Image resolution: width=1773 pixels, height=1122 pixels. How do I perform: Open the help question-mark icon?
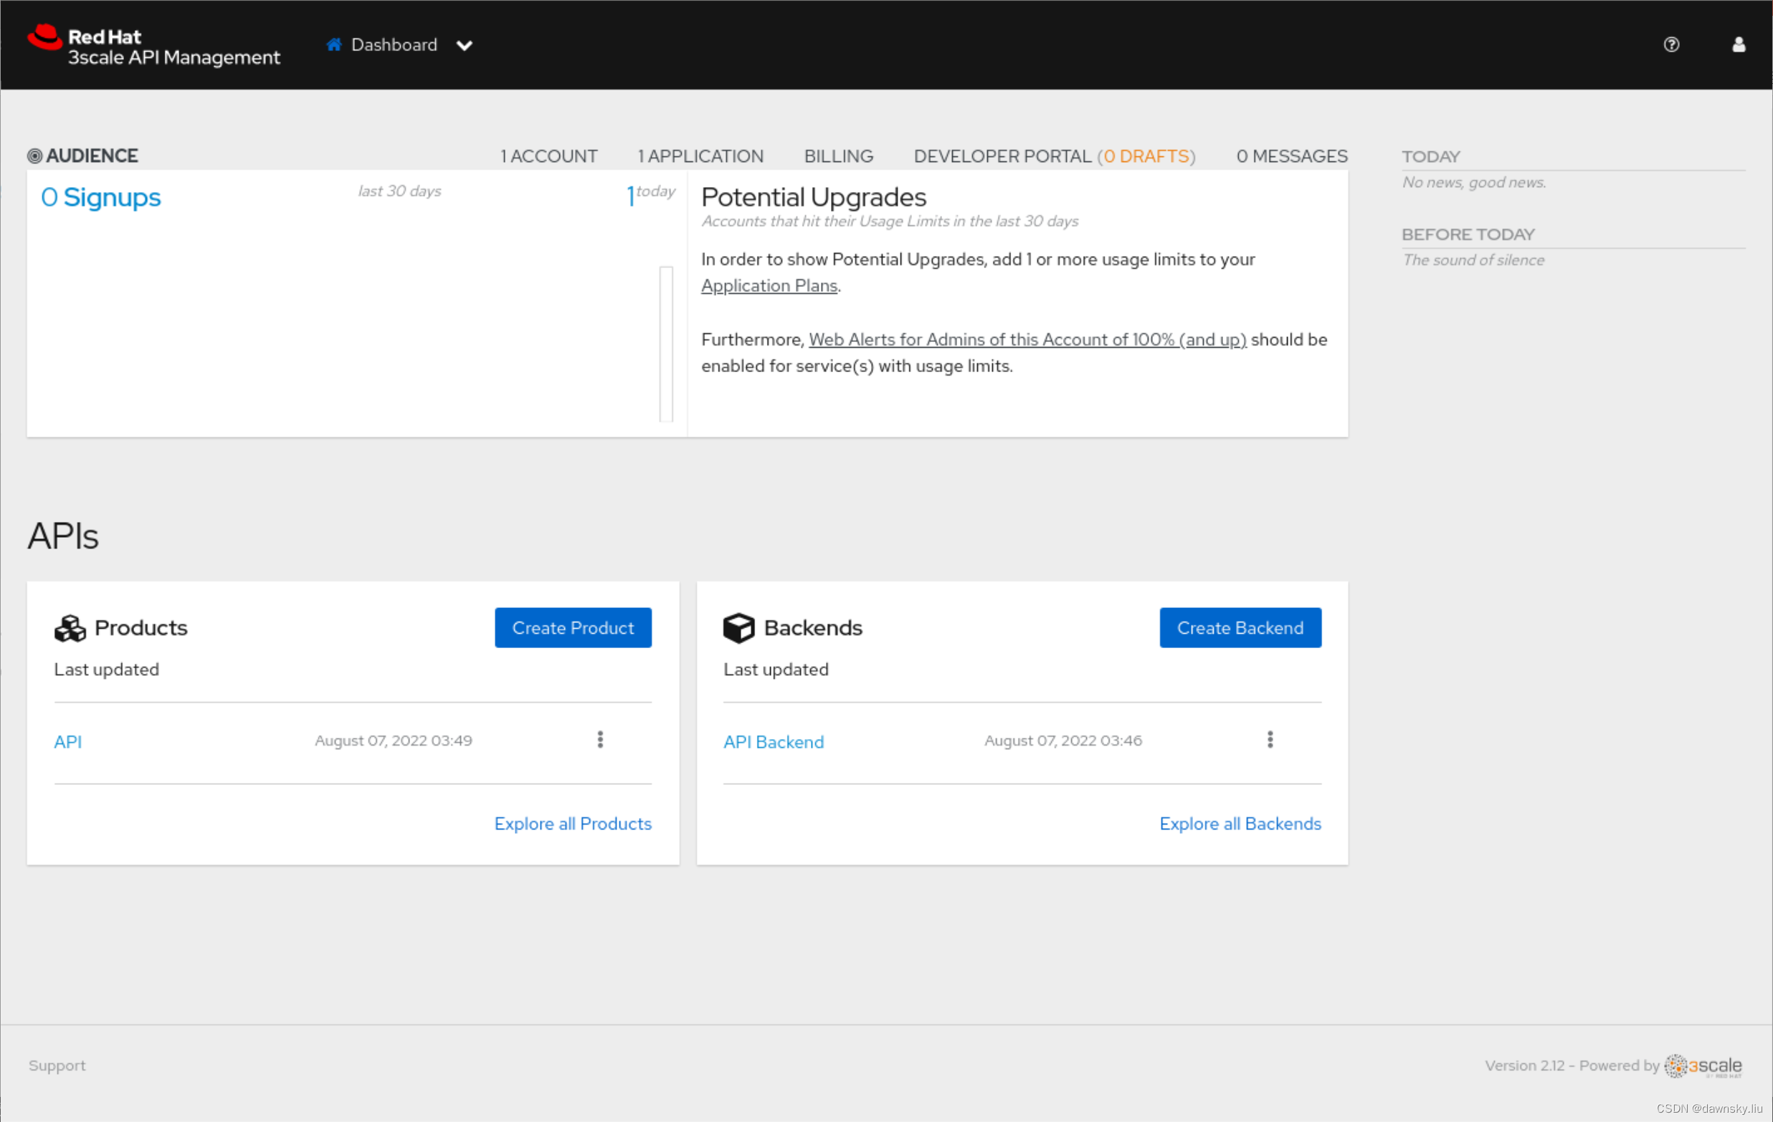[1671, 45]
